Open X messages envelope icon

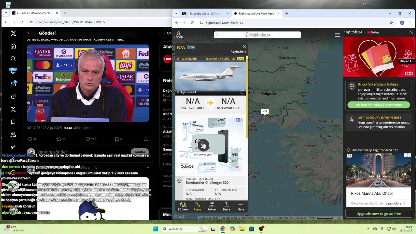(x=13, y=84)
